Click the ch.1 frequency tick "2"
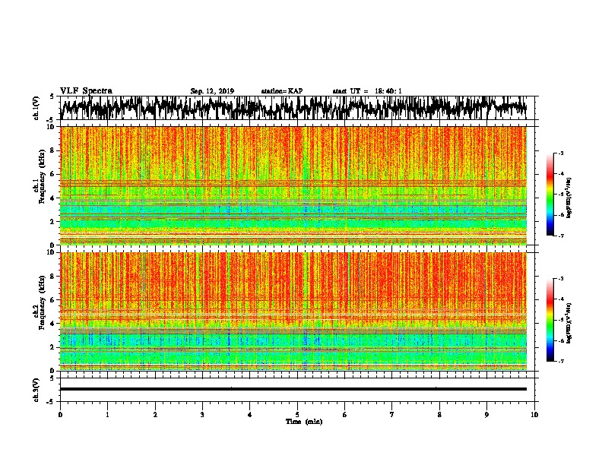Viewport: 602px width, 465px height. click(x=53, y=222)
